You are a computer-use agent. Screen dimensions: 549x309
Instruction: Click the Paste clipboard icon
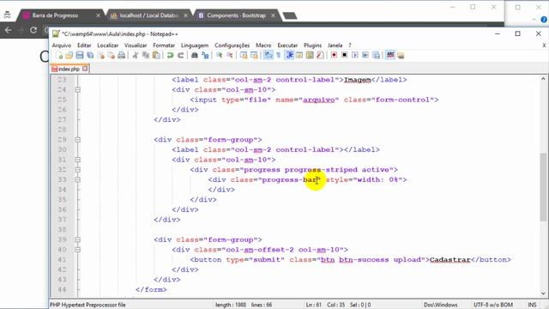click(156, 55)
